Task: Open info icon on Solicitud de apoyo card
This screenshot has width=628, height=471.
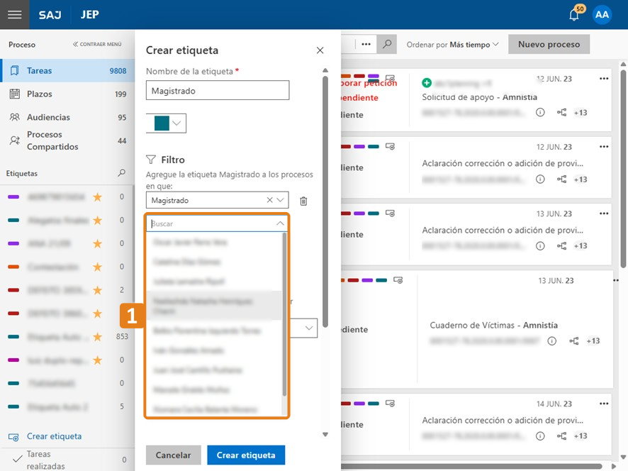Action: (540, 112)
